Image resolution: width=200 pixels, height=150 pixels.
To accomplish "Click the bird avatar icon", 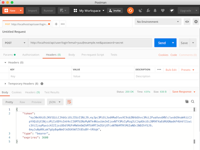I will tap(172, 11).
